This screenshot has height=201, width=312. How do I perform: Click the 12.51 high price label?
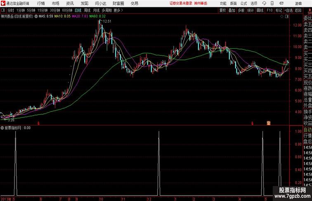[107, 21]
